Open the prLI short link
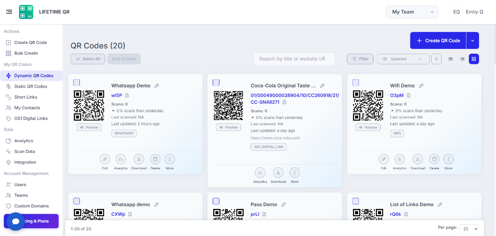496x236 pixels. 255,214
